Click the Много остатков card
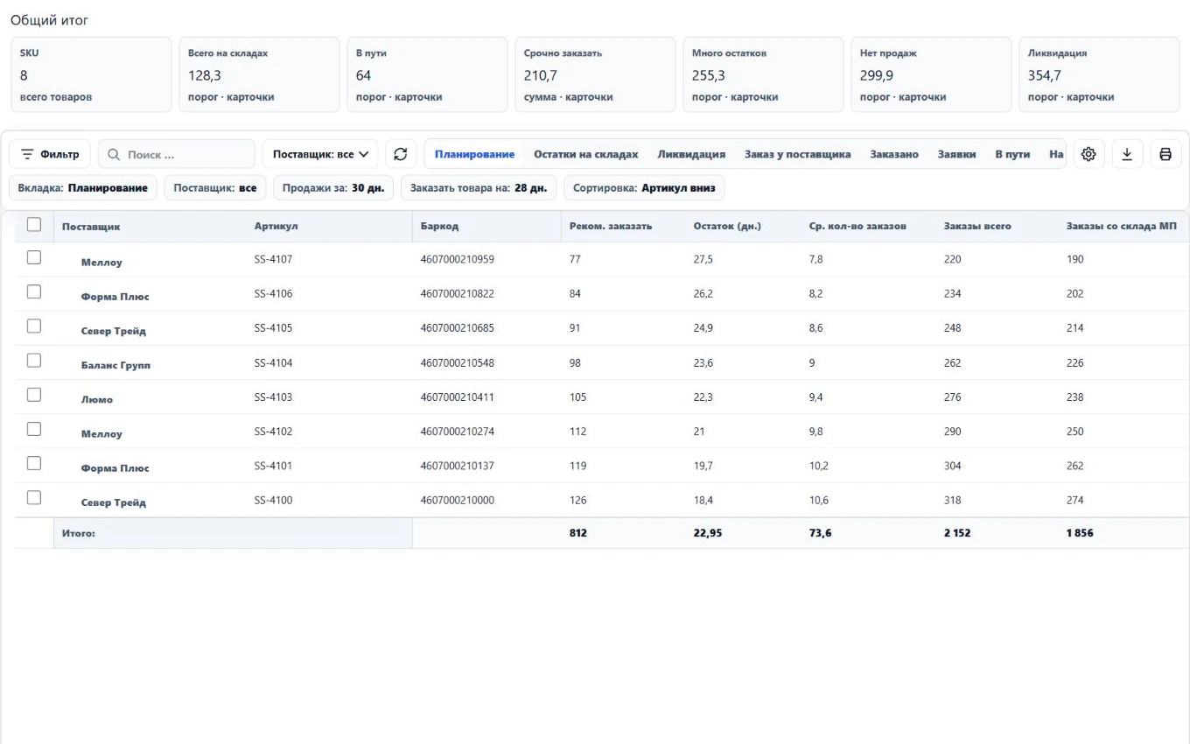1190x744 pixels. 763,74
